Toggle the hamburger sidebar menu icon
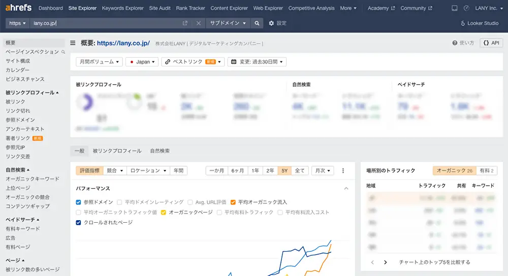 [73, 43]
